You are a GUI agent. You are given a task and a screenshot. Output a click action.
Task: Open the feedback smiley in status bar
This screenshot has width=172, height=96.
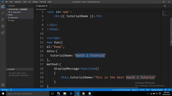coord(166,90)
